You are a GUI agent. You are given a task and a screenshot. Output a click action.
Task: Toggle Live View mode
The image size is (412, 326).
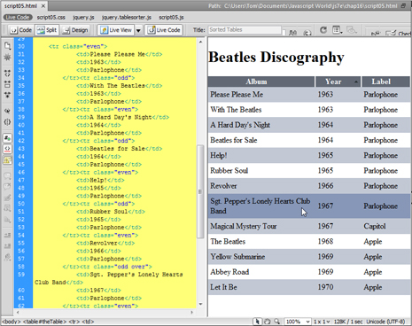116,30
